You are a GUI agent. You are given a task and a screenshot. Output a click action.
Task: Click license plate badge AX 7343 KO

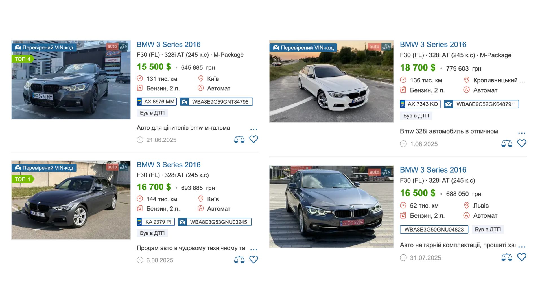[420, 104]
